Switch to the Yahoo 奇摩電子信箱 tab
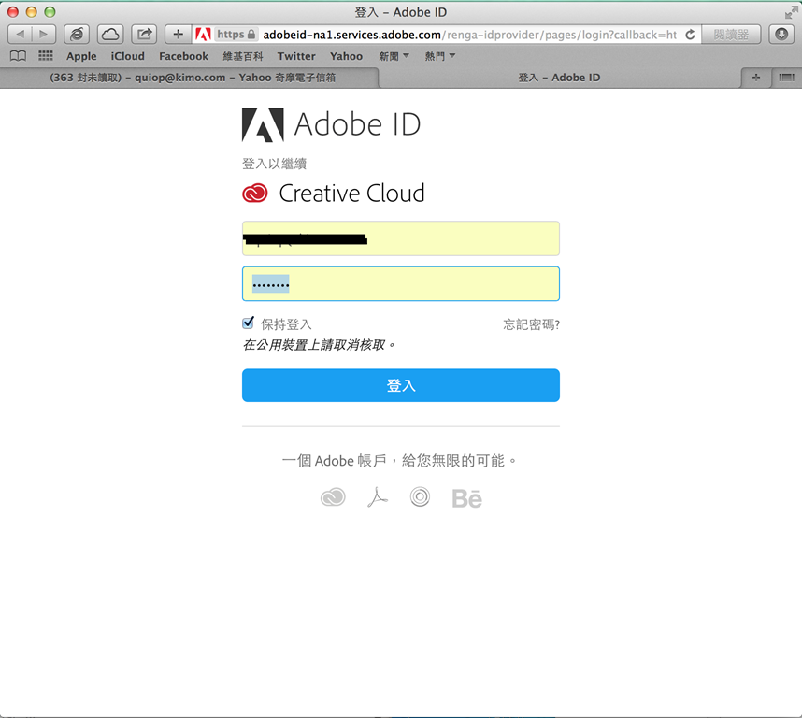 pos(193,78)
